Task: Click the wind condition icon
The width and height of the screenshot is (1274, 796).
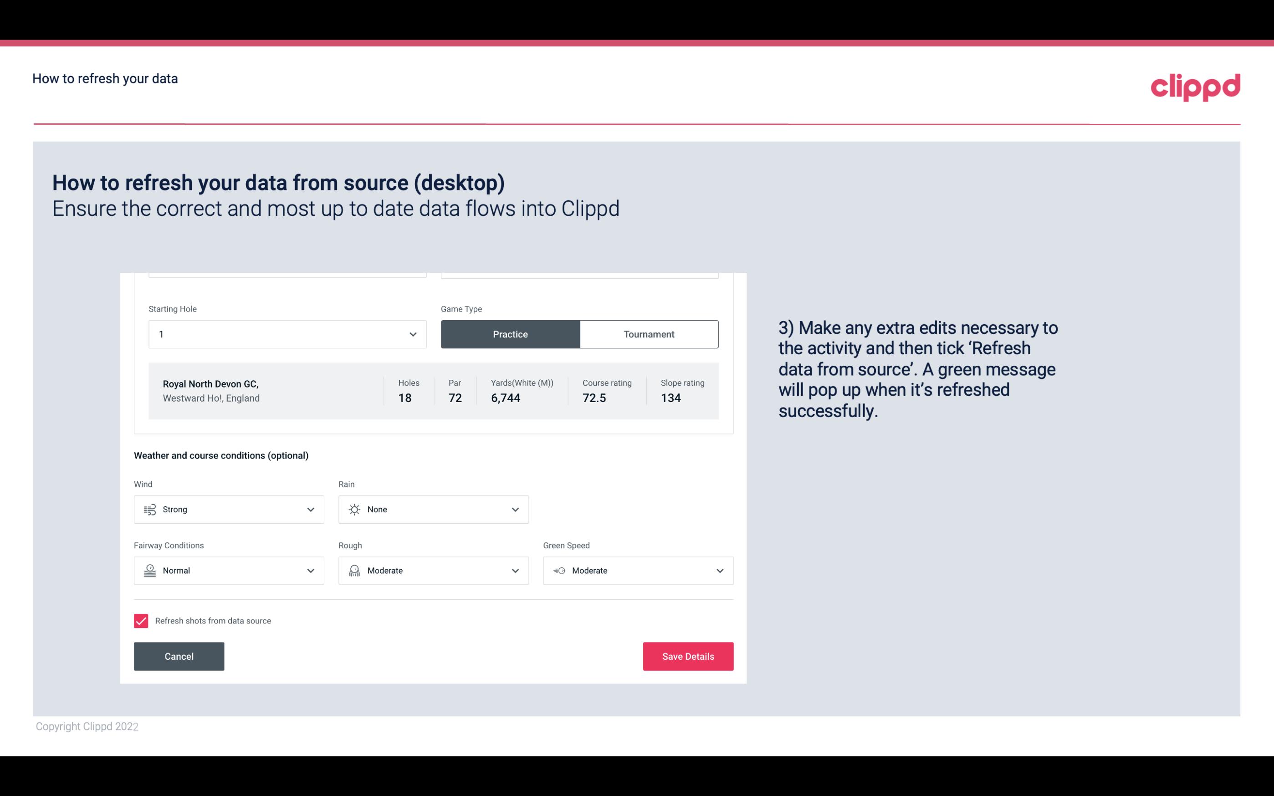Action: point(148,509)
